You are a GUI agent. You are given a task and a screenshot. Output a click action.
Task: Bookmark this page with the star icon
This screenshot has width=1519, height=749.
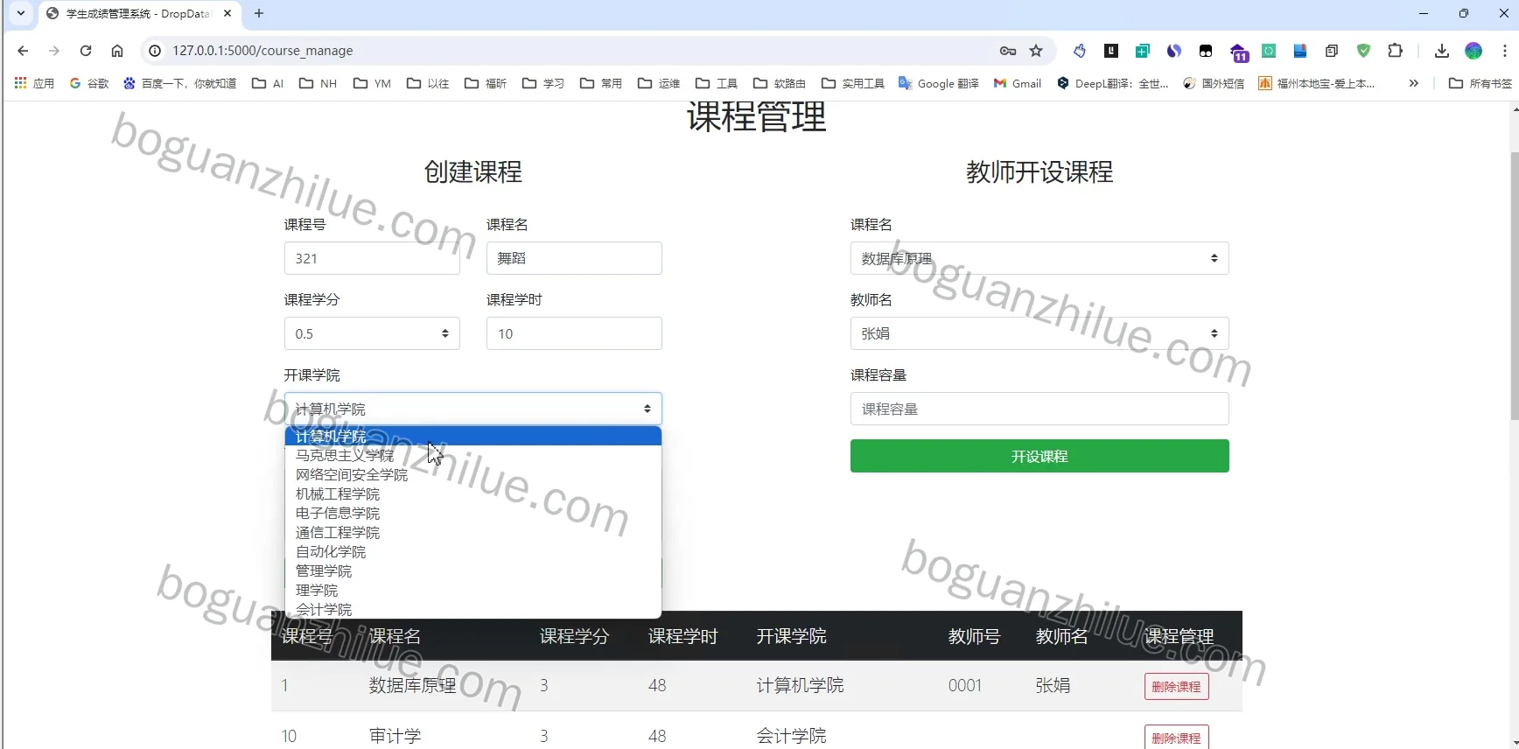coord(1036,51)
